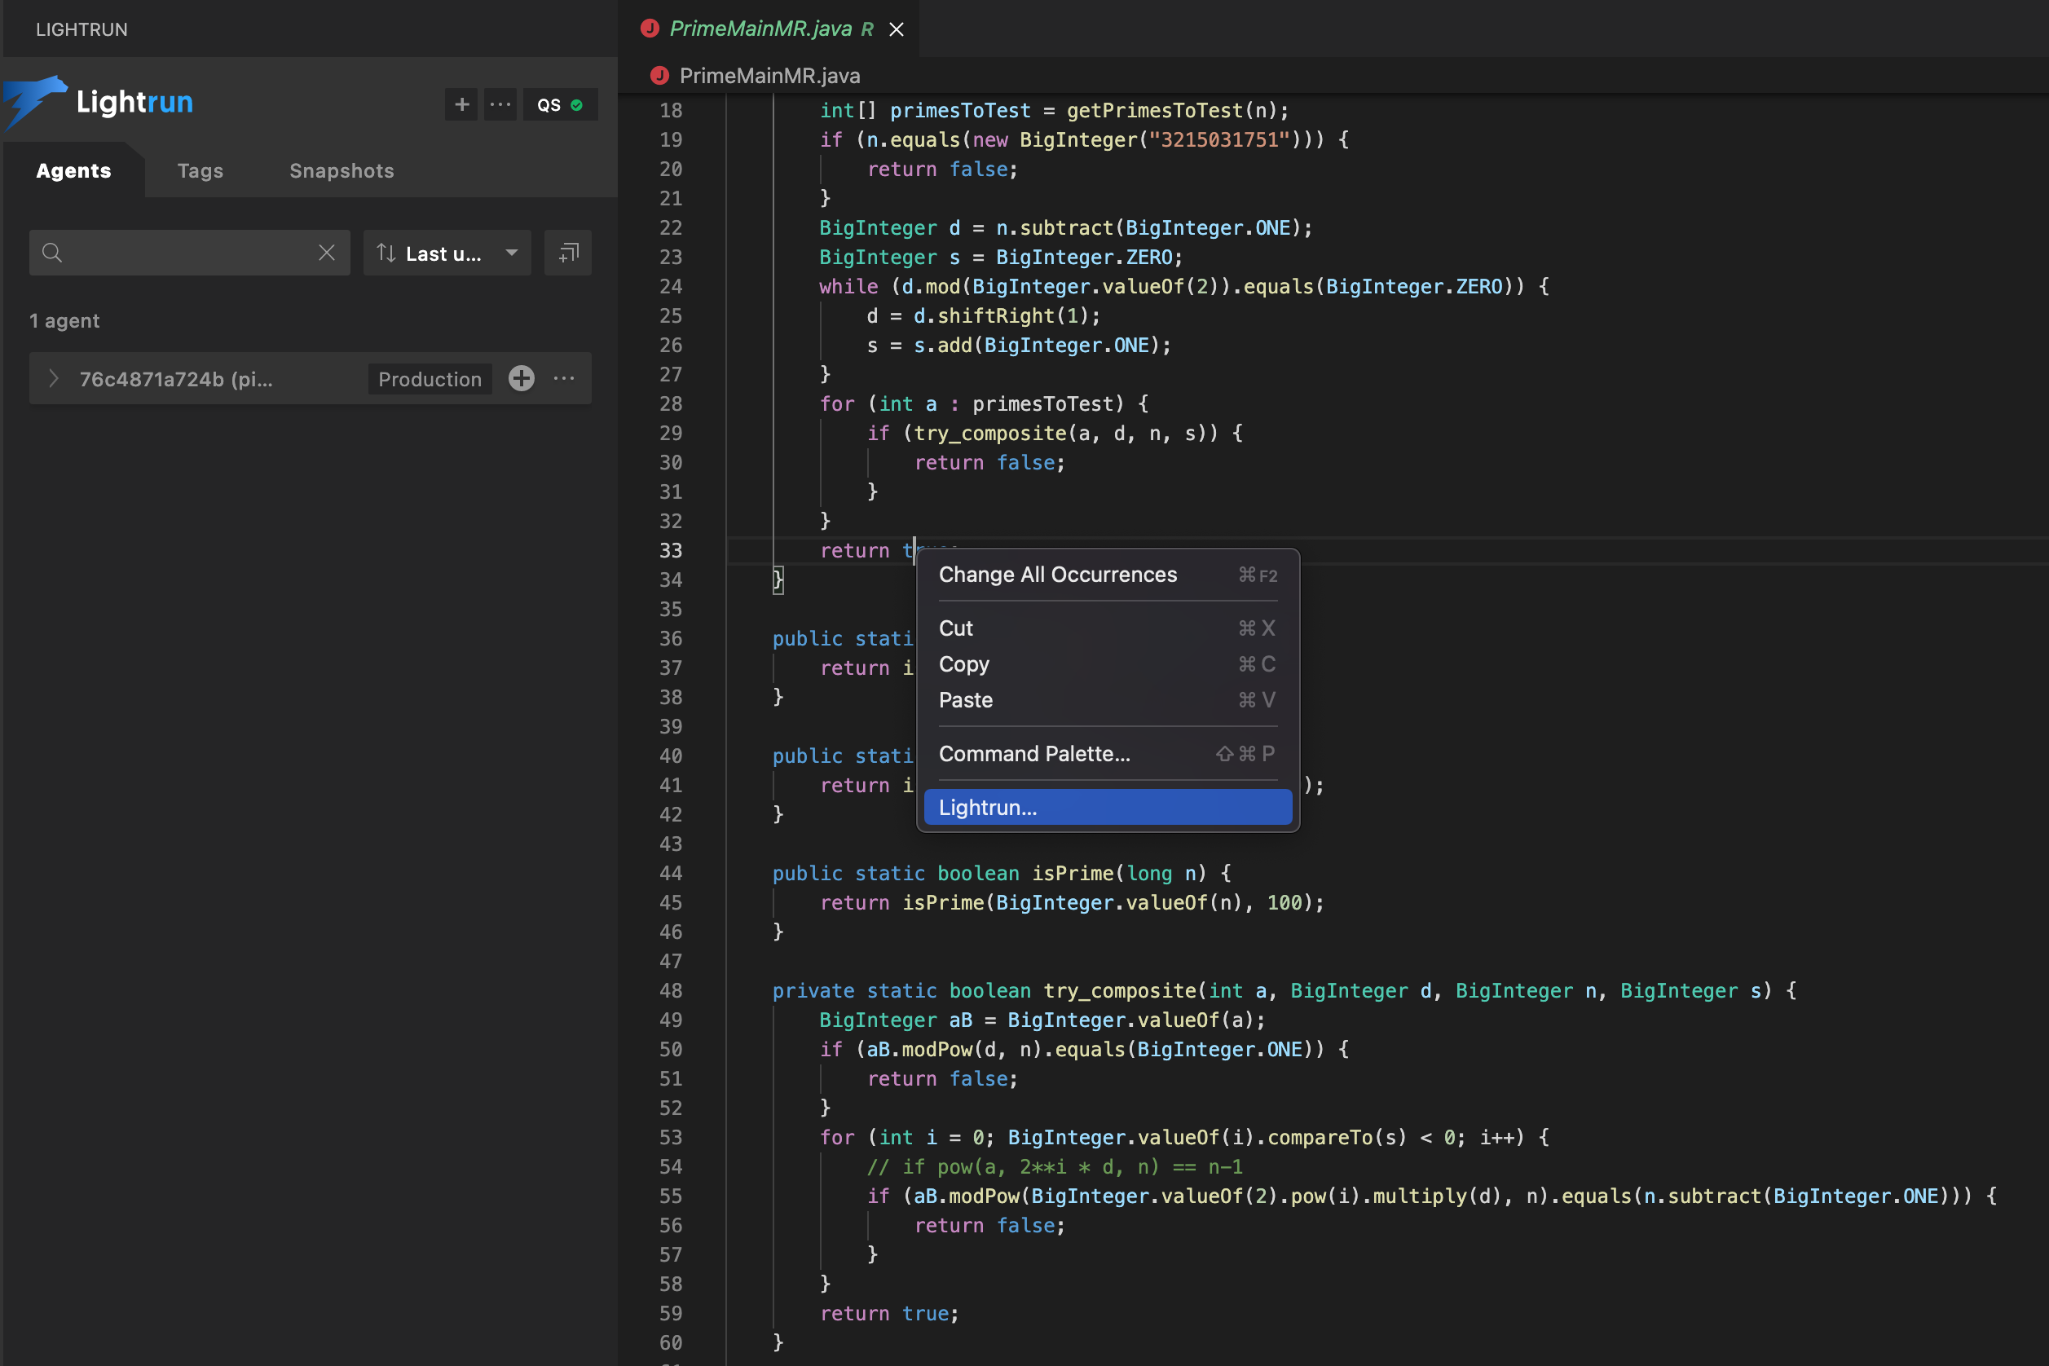The height and width of the screenshot is (1366, 2049).
Task: Open the ellipsis menu in Lightrun header
Action: (x=500, y=104)
